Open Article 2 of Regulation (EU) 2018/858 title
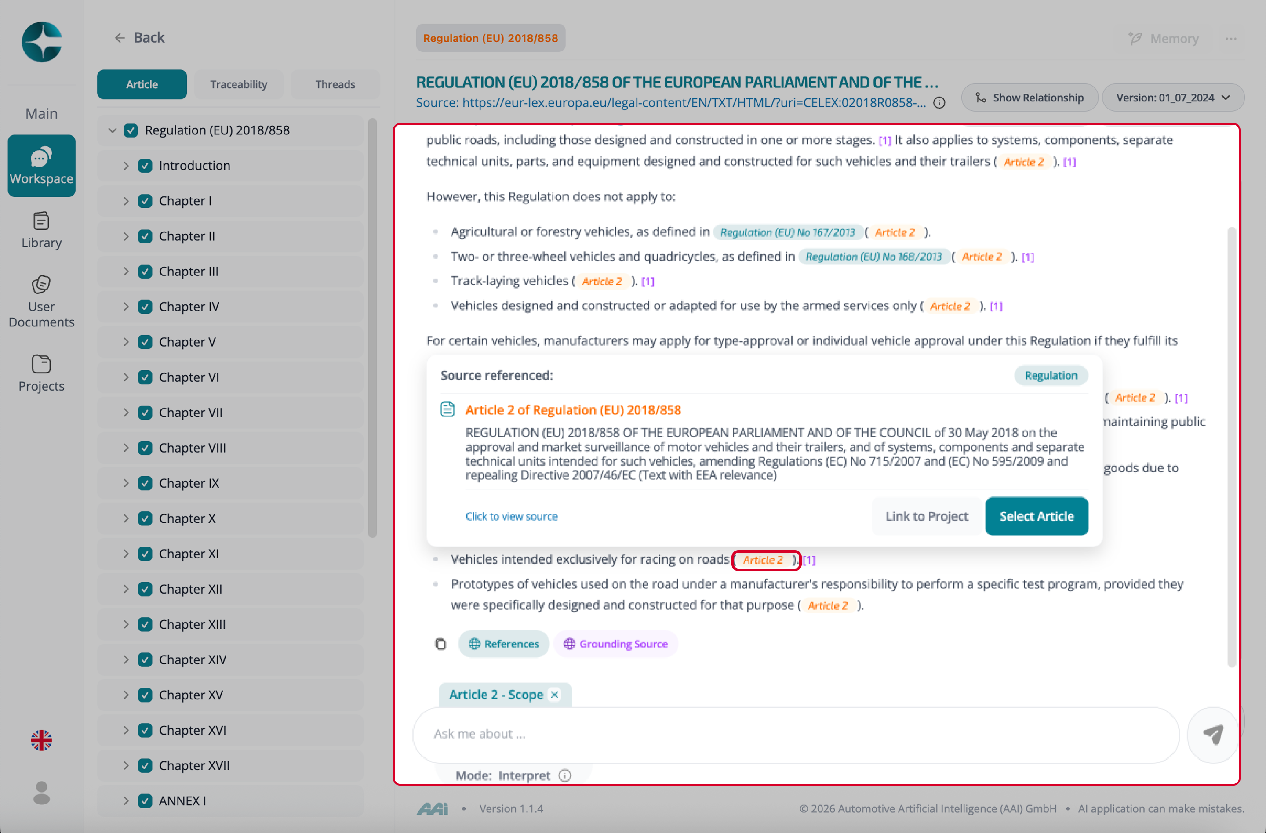The height and width of the screenshot is (833, 1266). click(573, 410)
